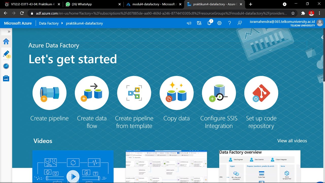Open the Monitor gauge hub
325x183 pixels.
coord(6,66)
